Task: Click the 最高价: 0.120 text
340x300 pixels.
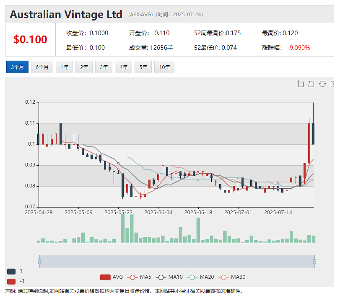Action: pos(280,33)
